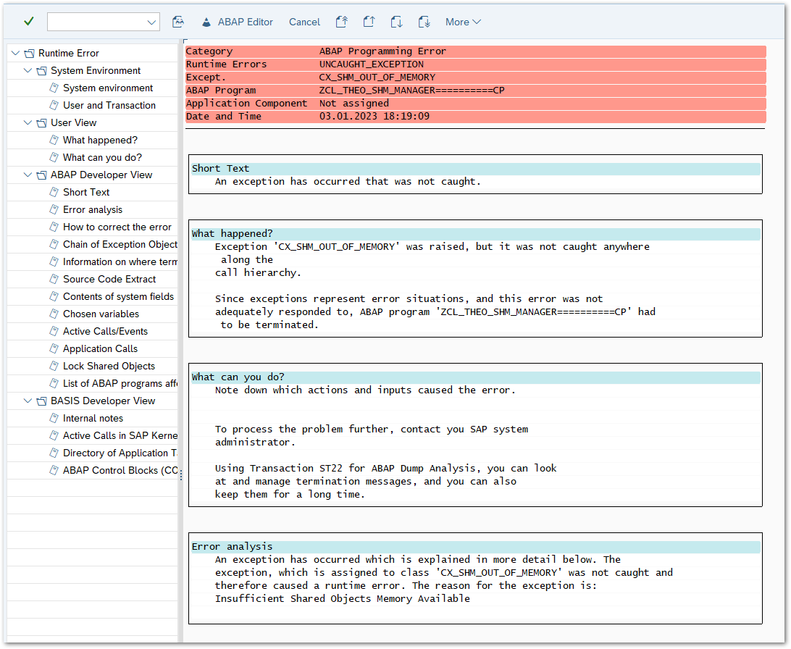The image size is (791, 649).
Task: Open the command field dropdown arrow
Action: pyautogui.click(x=152, y=22)
